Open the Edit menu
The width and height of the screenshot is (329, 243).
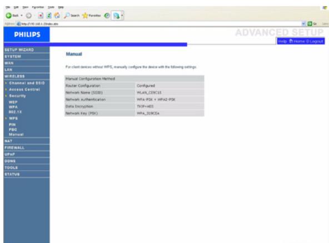(16, 7)
